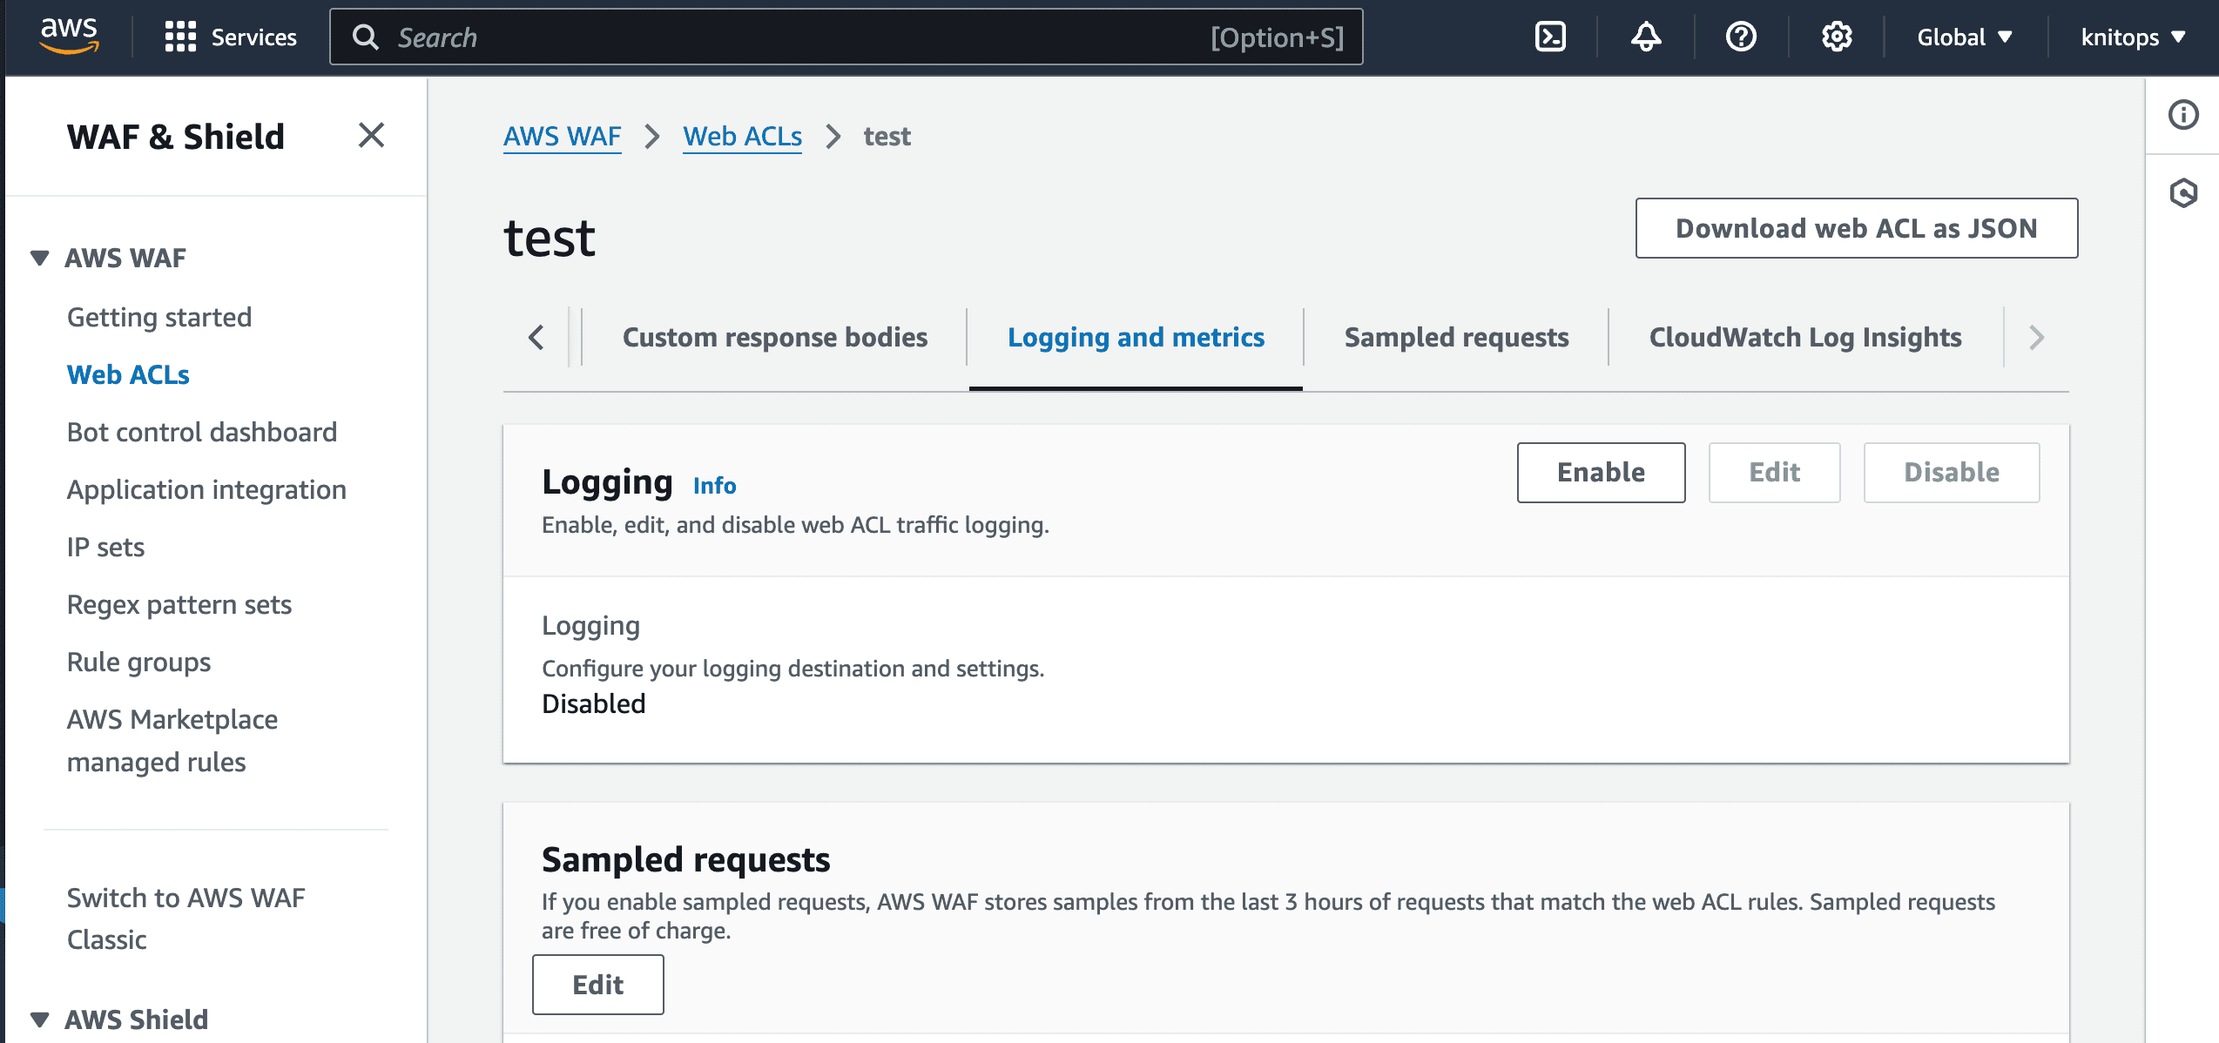Image resolution: width=2219 pixels, height=1043 pixels.
Task: Switch to the Custom response bodies tab
Action: 774,337
